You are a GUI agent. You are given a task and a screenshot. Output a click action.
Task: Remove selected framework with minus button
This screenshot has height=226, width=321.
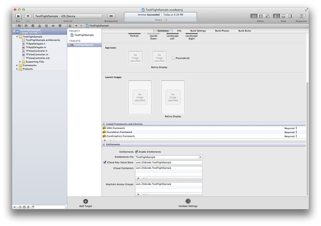111,140
